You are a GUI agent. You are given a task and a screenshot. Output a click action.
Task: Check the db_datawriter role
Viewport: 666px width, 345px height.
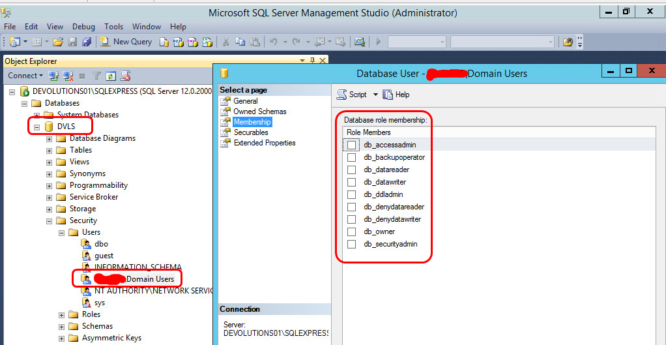(x=351, y=182)
